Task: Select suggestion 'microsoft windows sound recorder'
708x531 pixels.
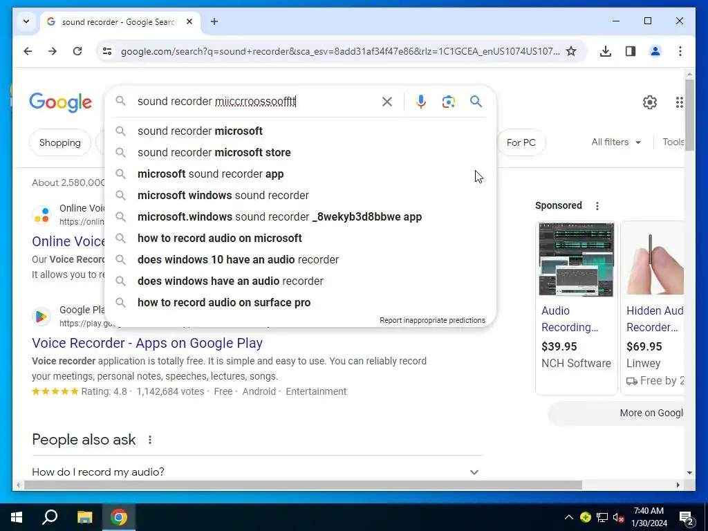Action: click(x=300, y=195)
